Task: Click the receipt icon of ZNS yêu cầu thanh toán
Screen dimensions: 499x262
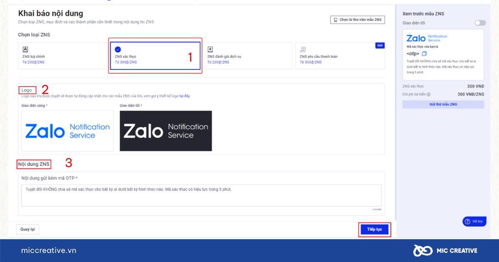Action: click(x=303, y=49)
